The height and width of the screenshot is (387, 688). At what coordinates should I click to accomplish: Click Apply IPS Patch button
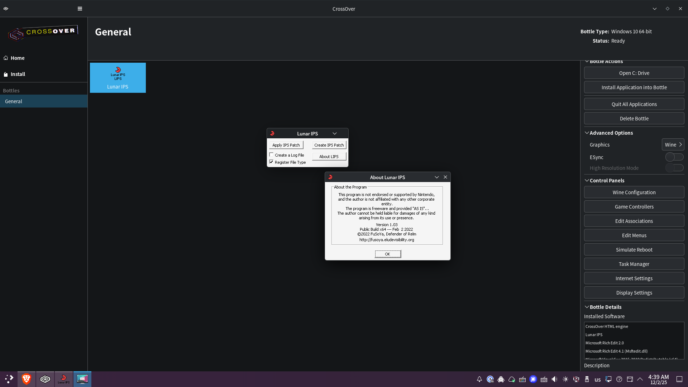pyautogui.click(x=286, y=145)
